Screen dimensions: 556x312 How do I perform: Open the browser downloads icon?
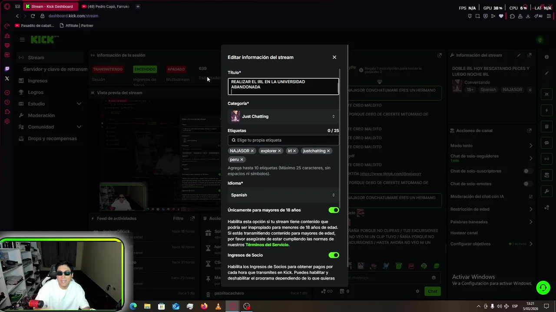[528, 16]
